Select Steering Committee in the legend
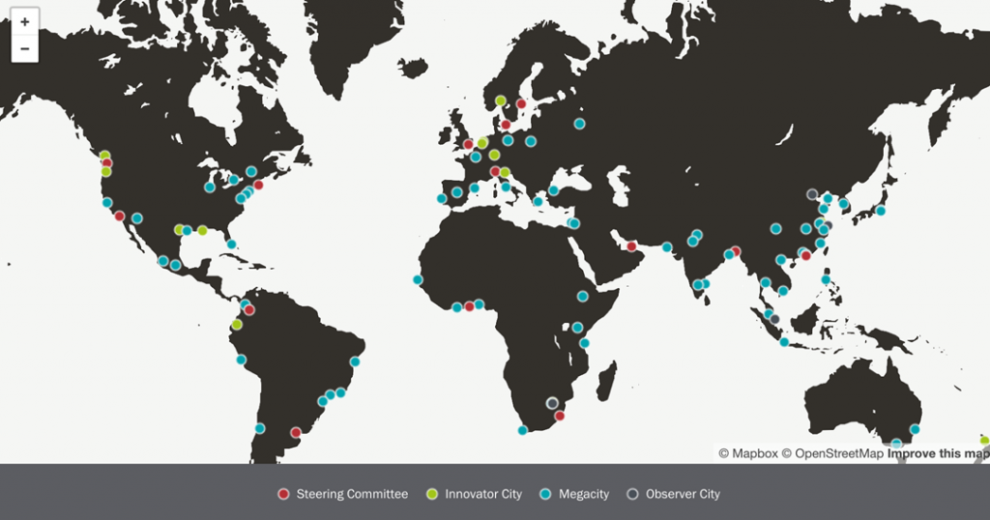 343,494
